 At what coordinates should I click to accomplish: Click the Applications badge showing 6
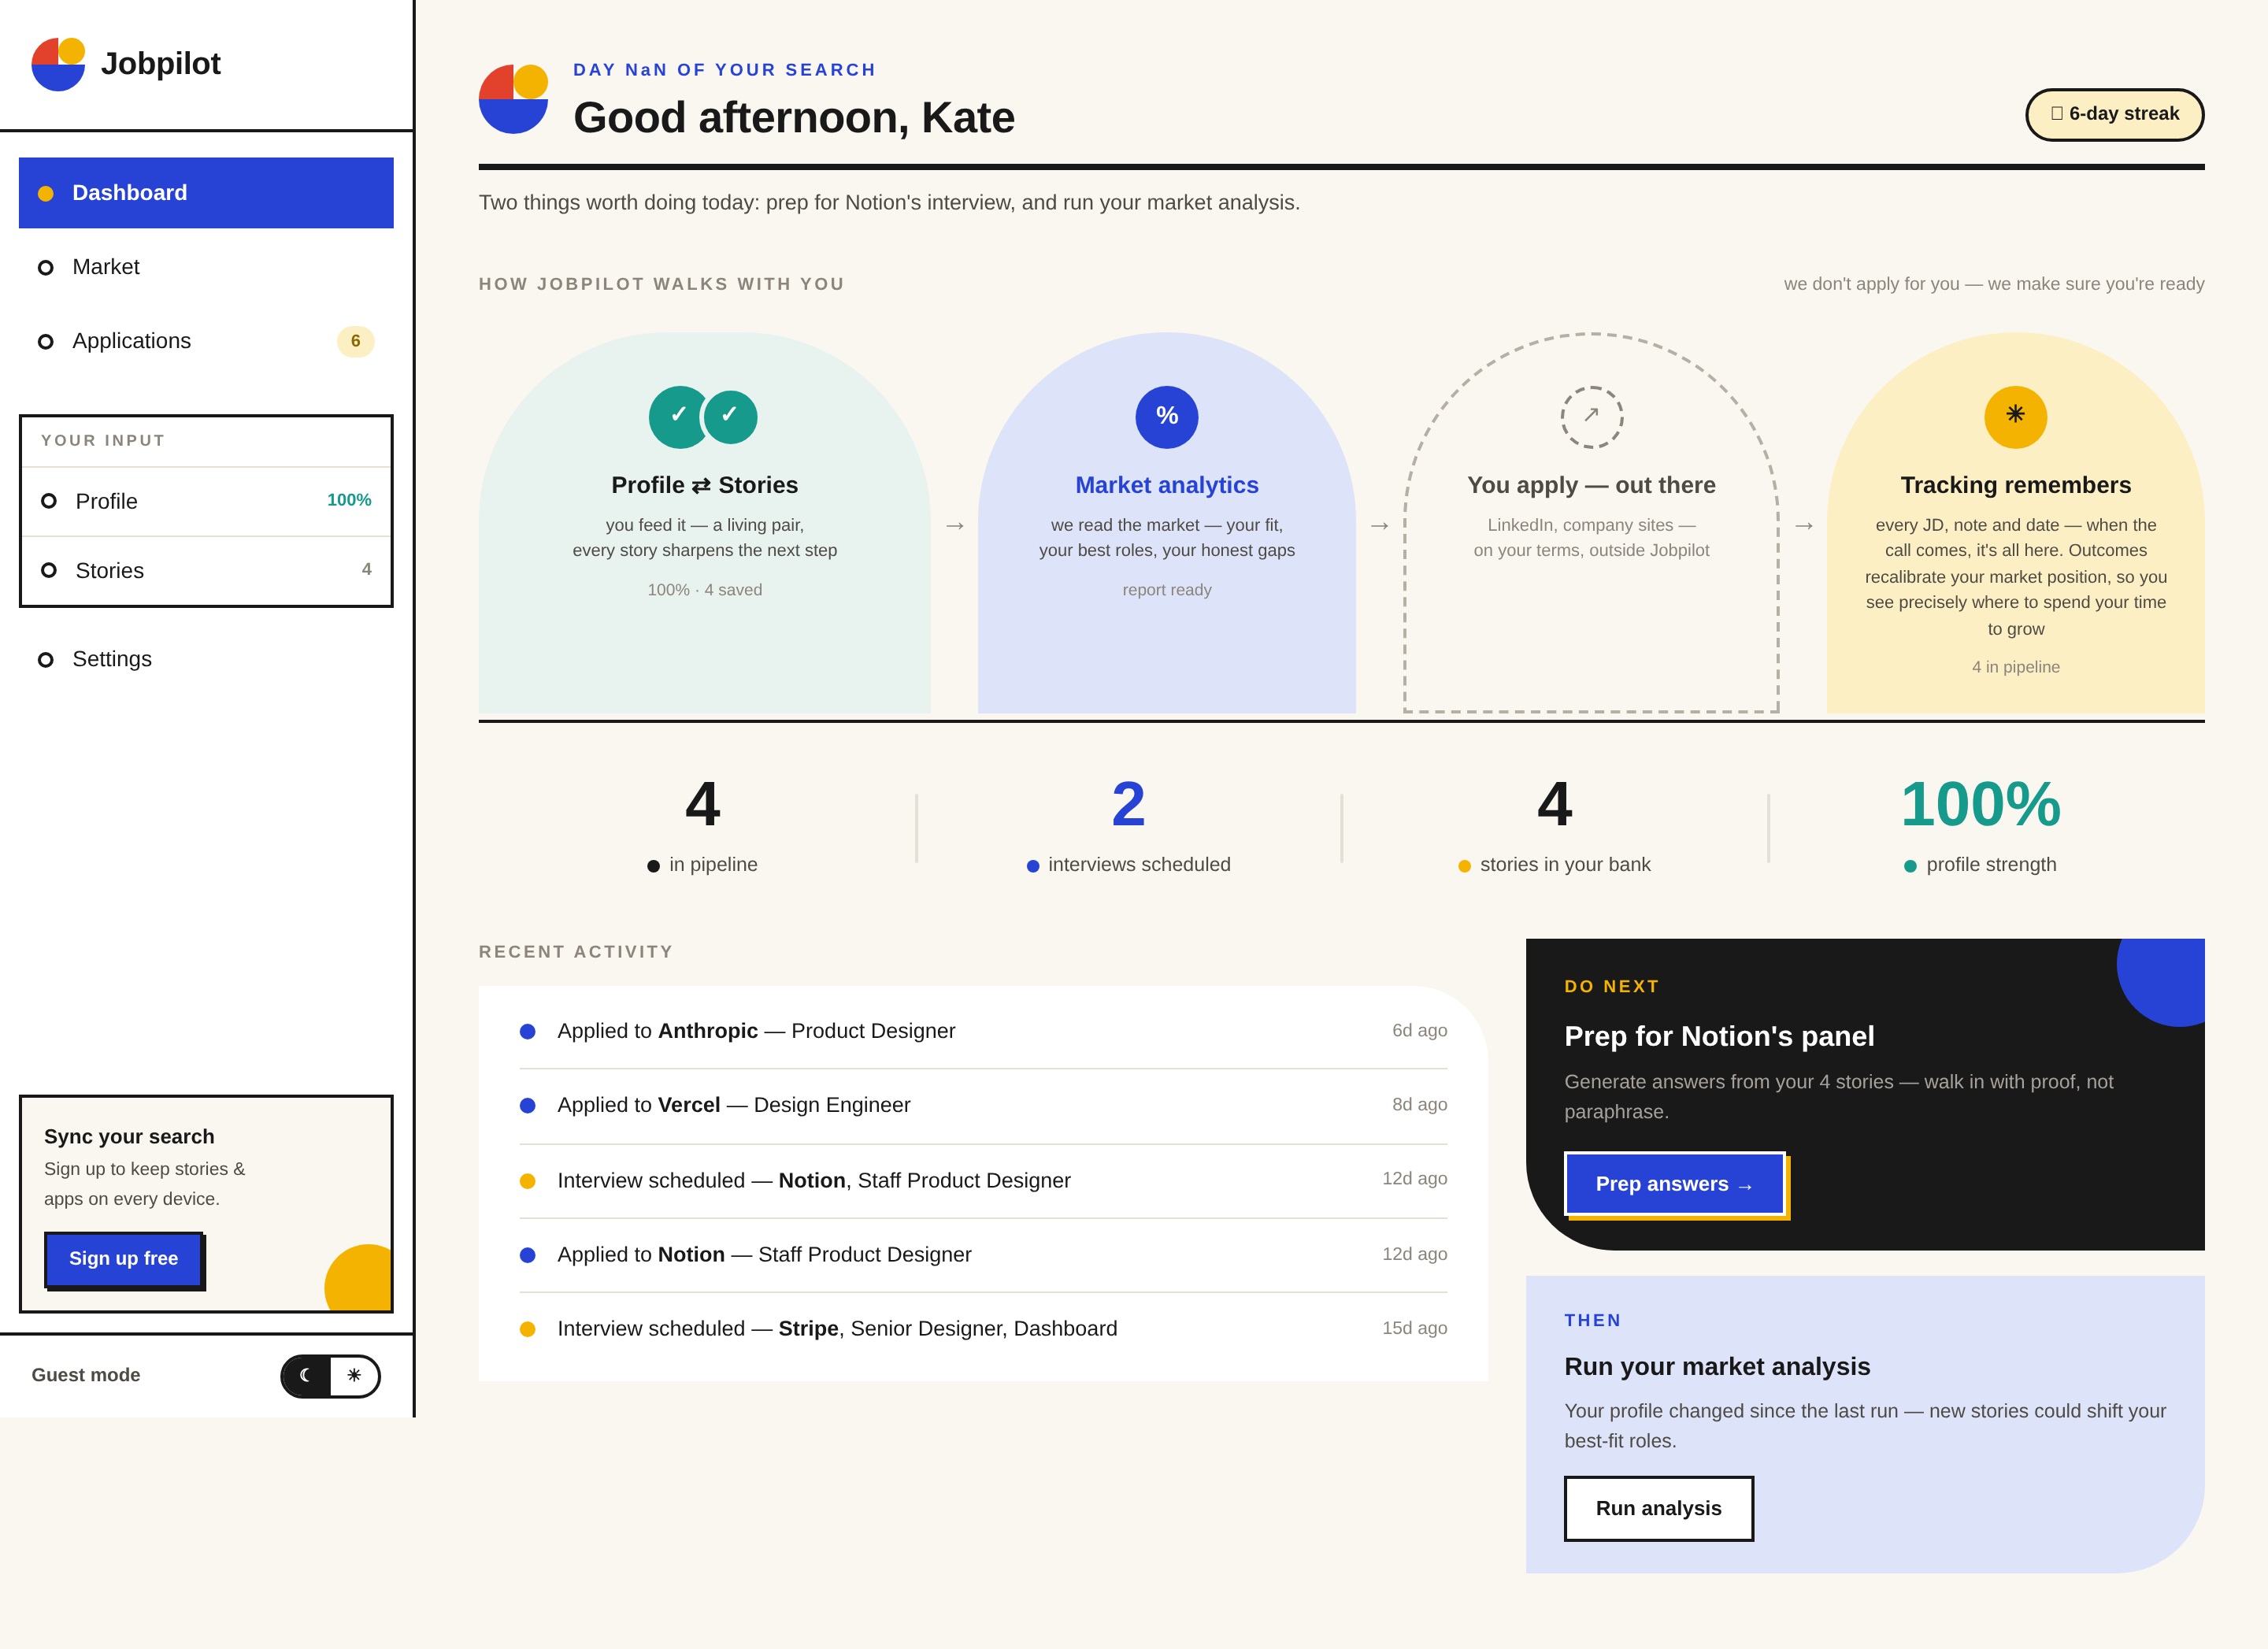pyautogui.click(x=355, y=341)
